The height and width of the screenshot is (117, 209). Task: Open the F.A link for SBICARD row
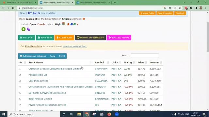(x=120, y=93)
